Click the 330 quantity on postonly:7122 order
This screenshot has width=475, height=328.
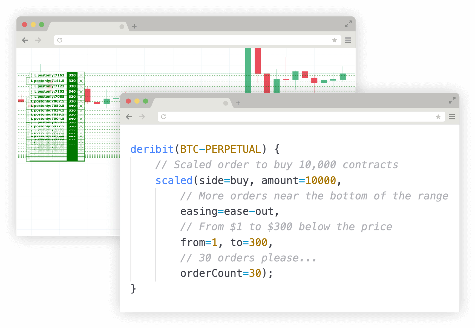[72, 86]
